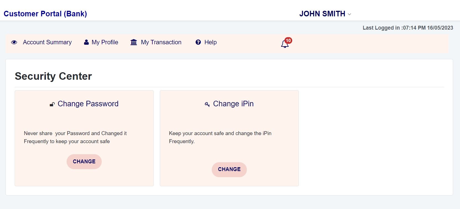Image resolution: width=460 pixels, height=209 pixels.
Task: Open the JOHN SMITH user dropdown
Action: [322, 14]
